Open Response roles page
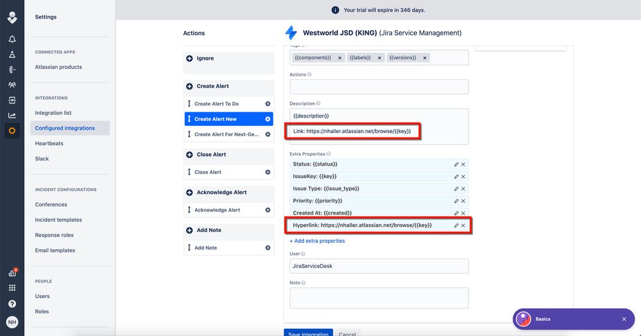This screenshot has width=641, height=336. click(55, 235)
